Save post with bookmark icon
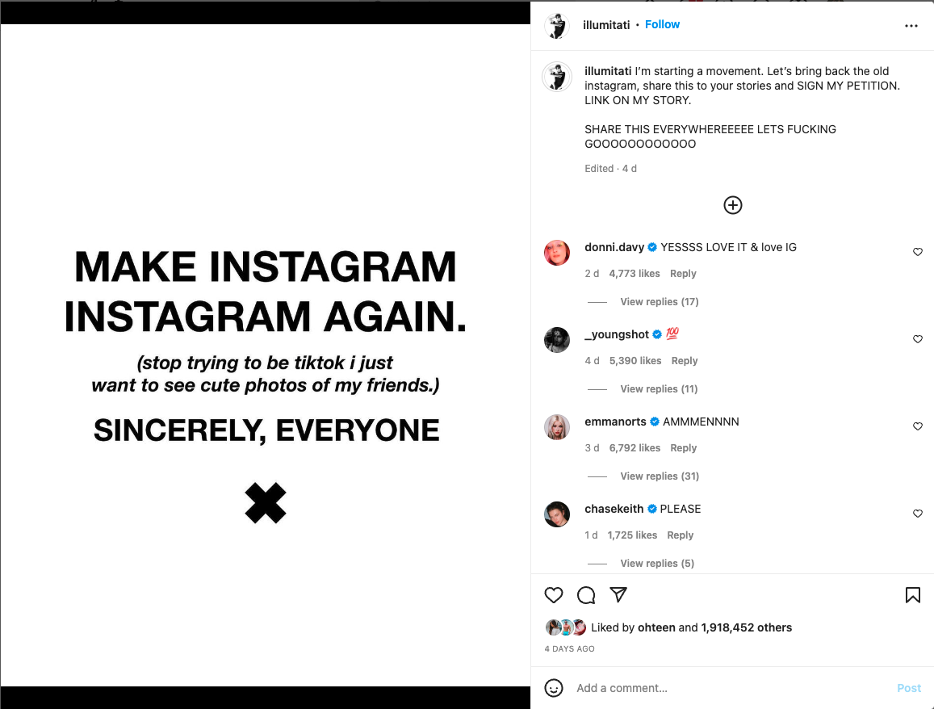Screen dimensions: 934x709 pos(913,595)
